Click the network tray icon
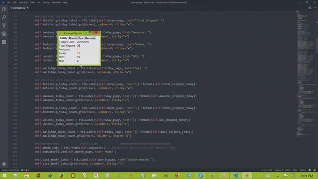This screenshot has width=318, height=179. tap(293, 176)
